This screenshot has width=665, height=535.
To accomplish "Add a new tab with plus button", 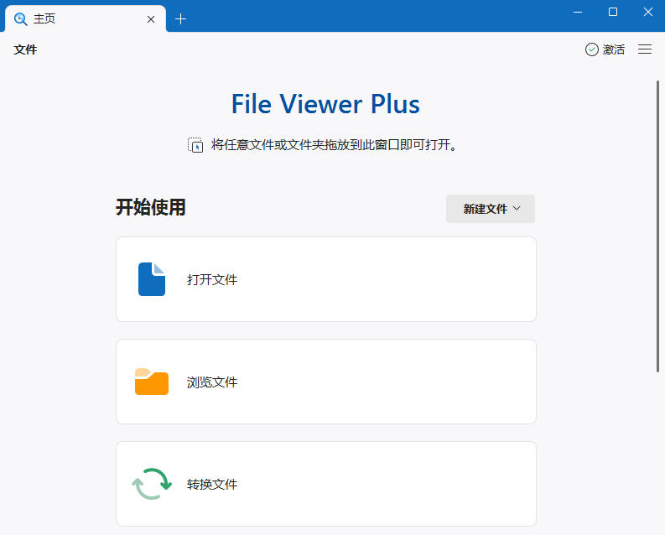I will pos(180,19).
